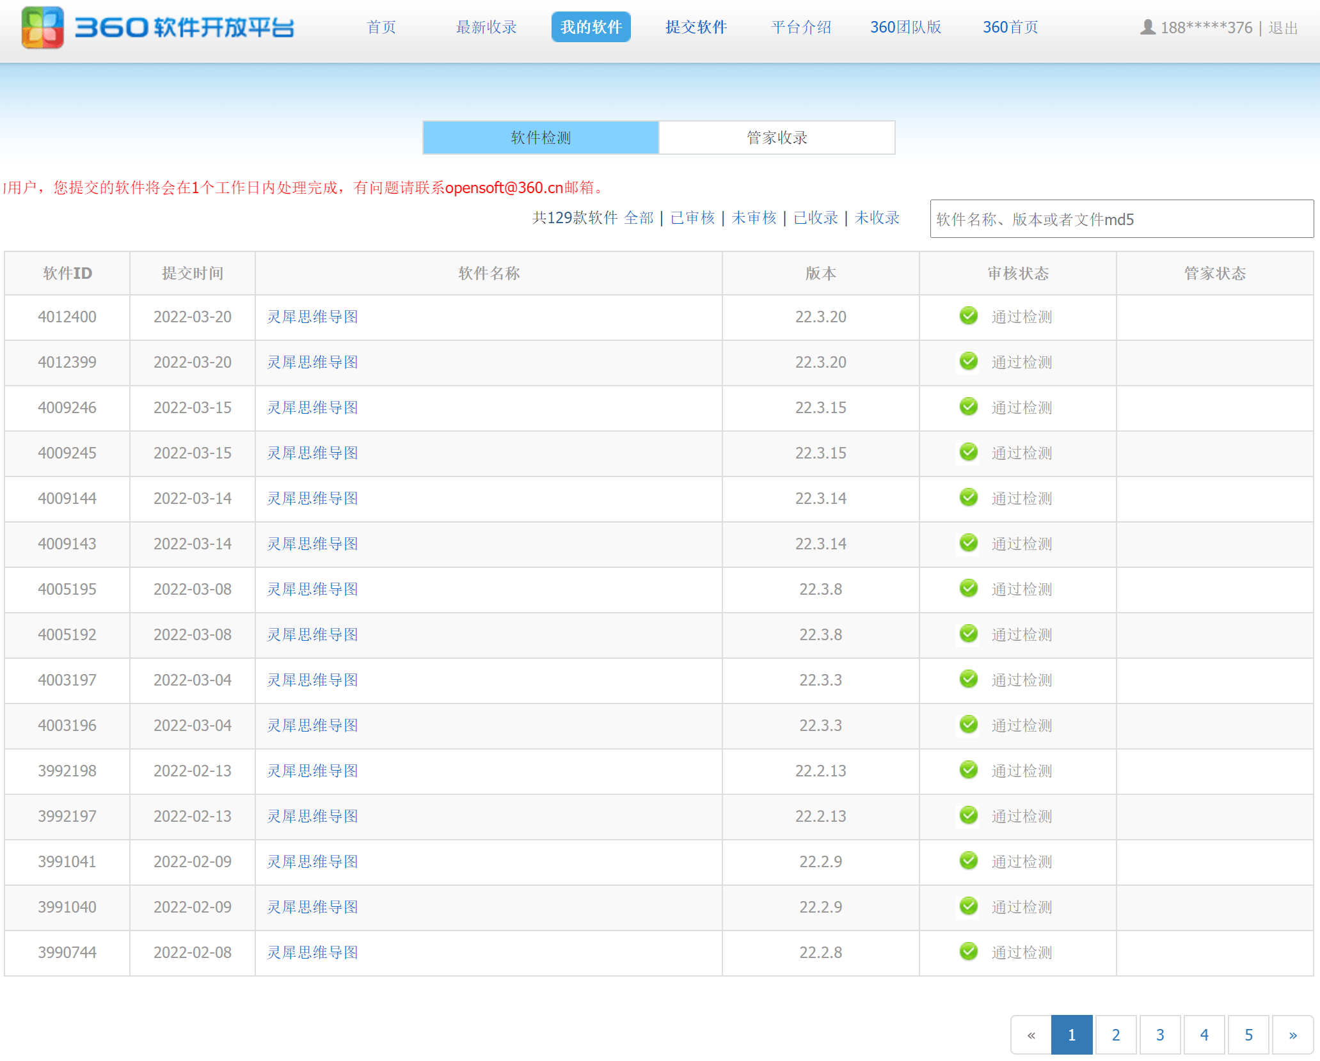Click the 软件名称 column header
Image resolution: width=1320 pixels, height=1061 pixels.
click(x=489, y=273)
